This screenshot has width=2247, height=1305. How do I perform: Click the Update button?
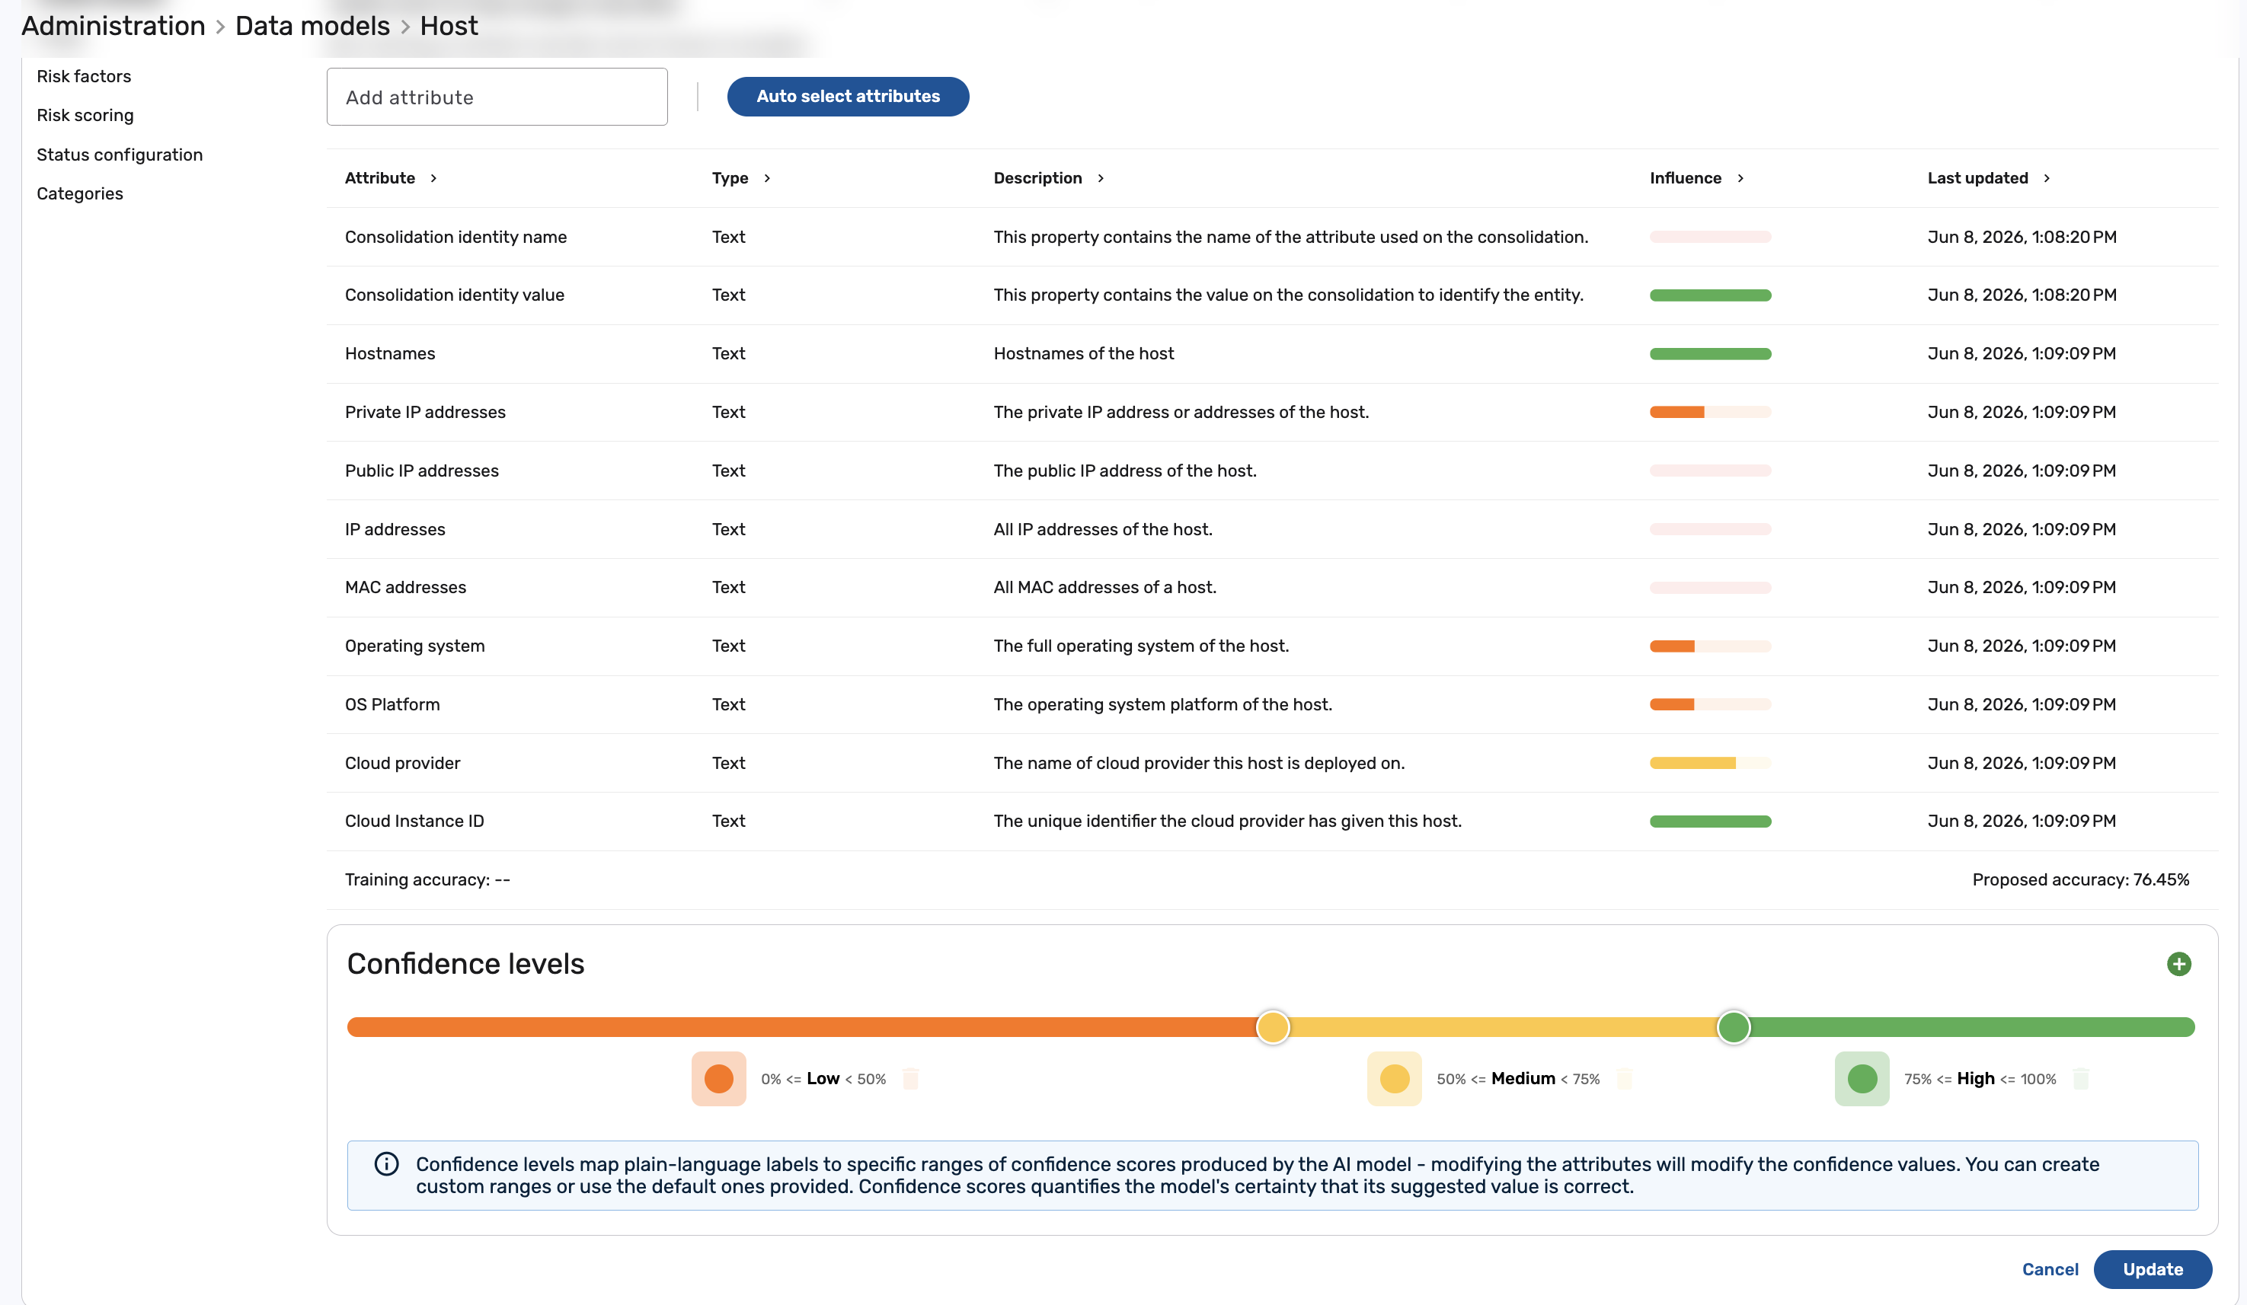(x=2153, y=1268)
